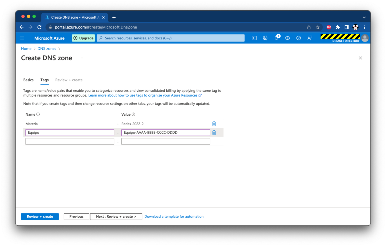Open the Help question mark icon
This screenshot has height=246, width=386.
299,38
